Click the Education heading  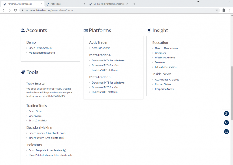(x=160, y=42)
